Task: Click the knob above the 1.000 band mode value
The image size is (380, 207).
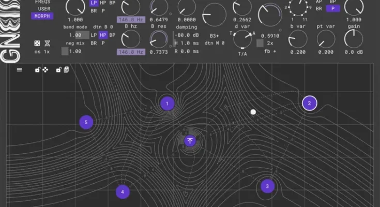Action: coord(75,7)
